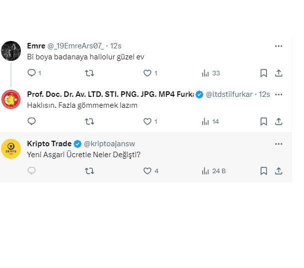The image size is (304, 268).
Task: Open more options on Kripto Trade tweet
Action: (x=279, y=144)
